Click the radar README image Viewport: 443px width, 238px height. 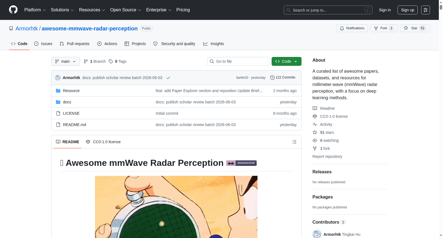pyautogui.click(x=176, y=207)
